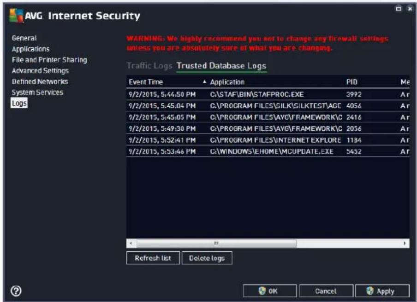Select AVG FRAMEWORK row with PID 2056
The width and height of the screenshot is (417, 302).
point(268,128)
